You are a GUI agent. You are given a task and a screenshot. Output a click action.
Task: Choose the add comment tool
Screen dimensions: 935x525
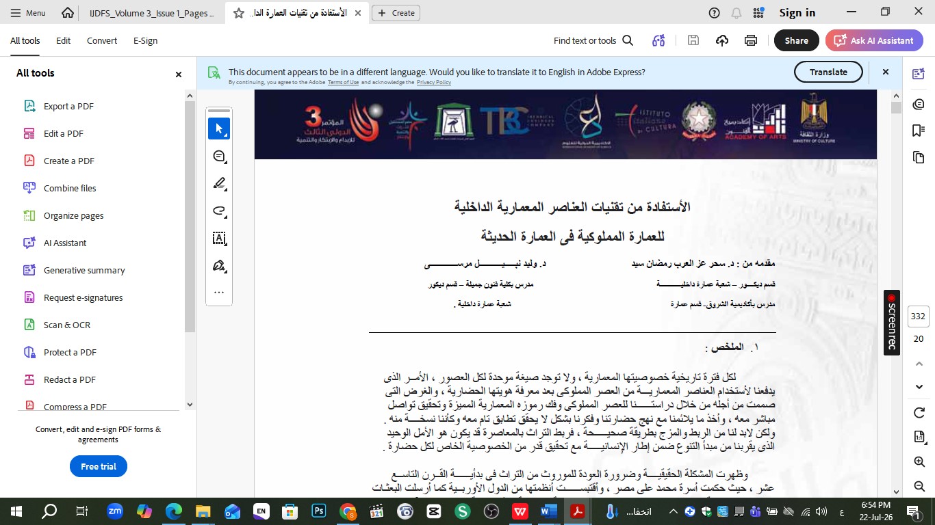[219, 157]
